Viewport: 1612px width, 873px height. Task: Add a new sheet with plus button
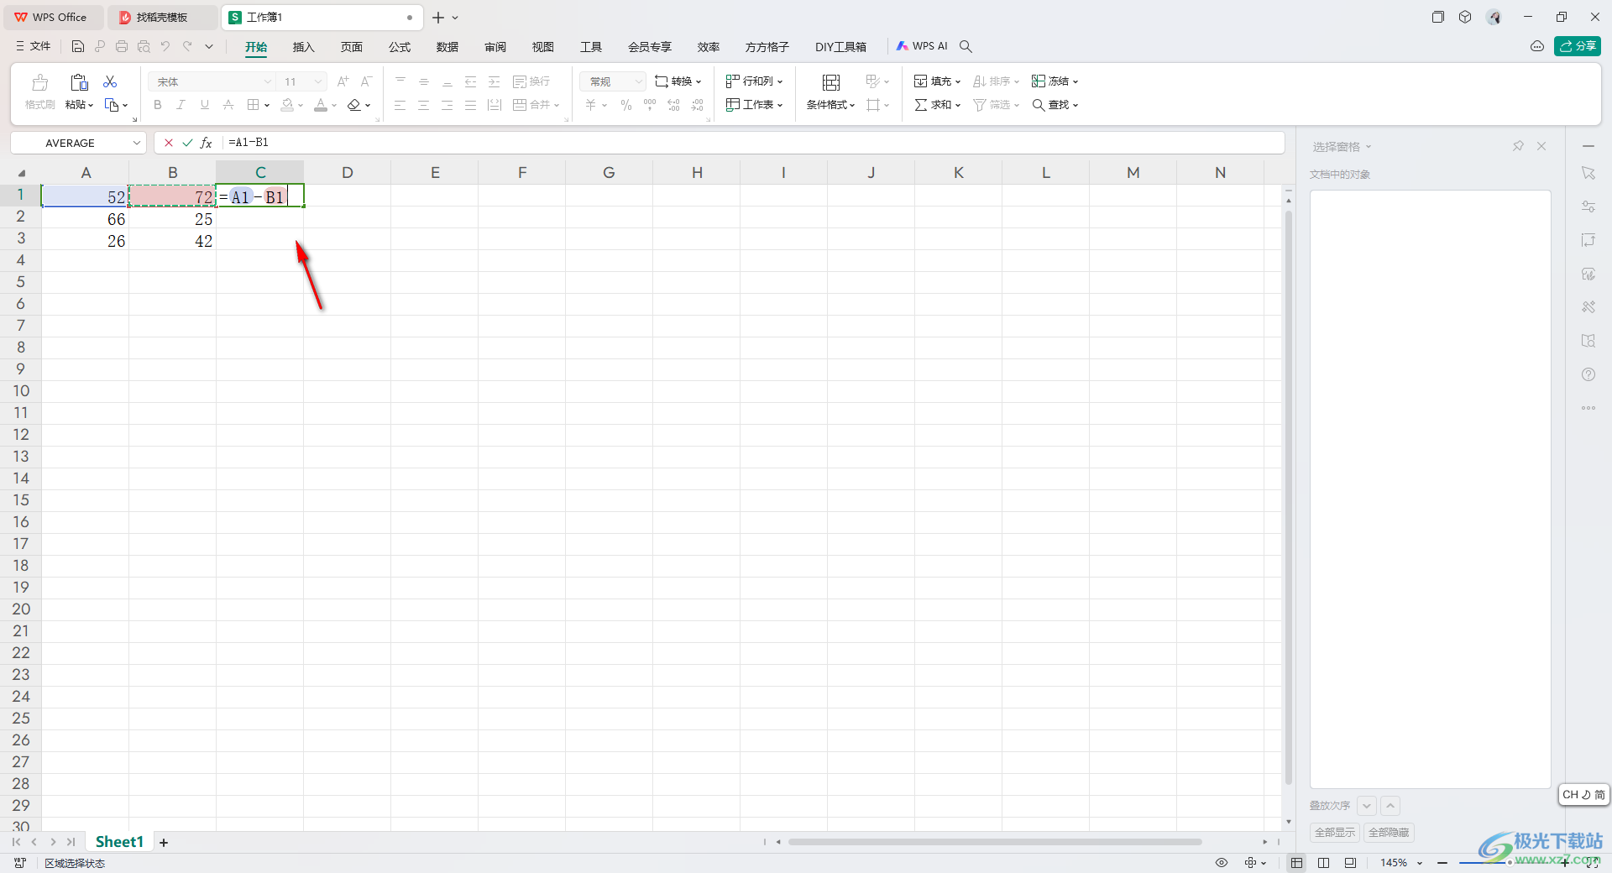point(164,842)
